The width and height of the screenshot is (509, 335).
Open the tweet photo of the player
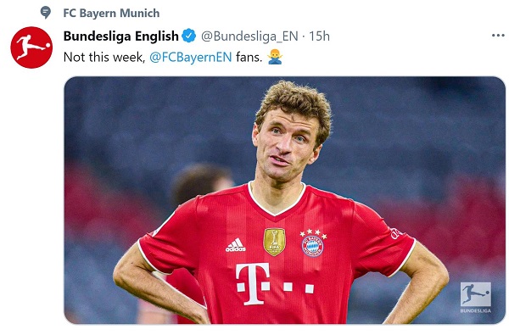[285, 200]
